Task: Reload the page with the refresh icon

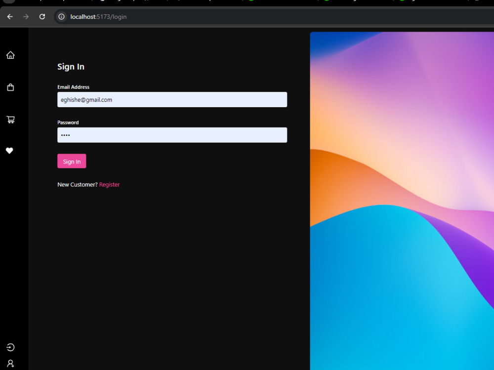Action: (x=42, y=17)
